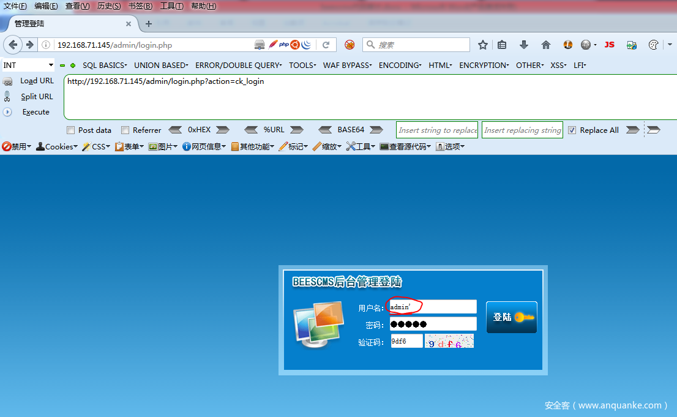Click the red feather icon in address bar
The image size is (677, 417).
(x=273, y=45)
